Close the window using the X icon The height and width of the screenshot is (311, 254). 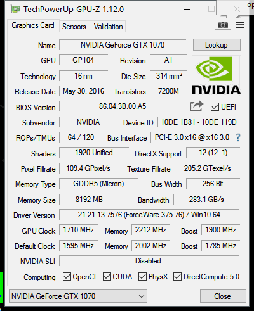(236, 10)
